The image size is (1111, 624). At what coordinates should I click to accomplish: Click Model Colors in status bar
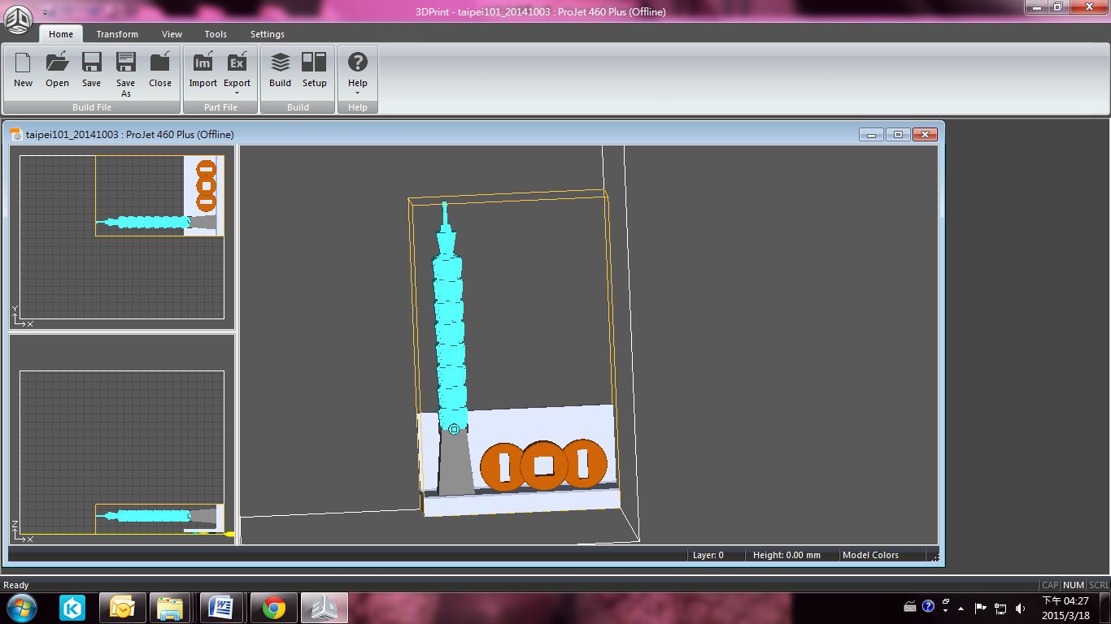870,555
